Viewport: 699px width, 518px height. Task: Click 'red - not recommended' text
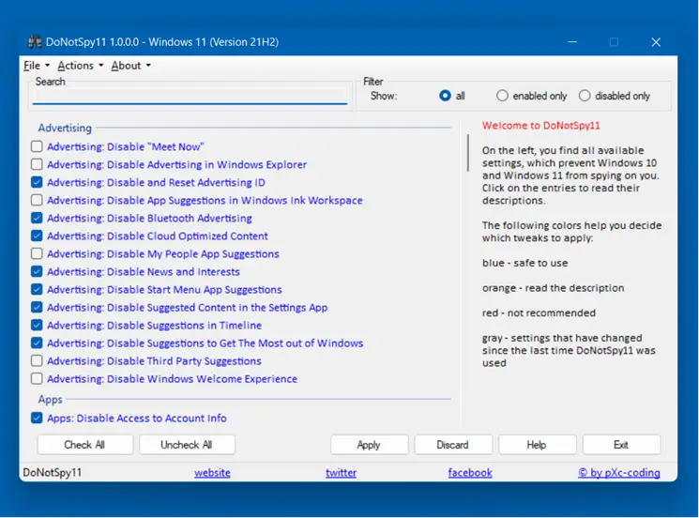[539, 312]
